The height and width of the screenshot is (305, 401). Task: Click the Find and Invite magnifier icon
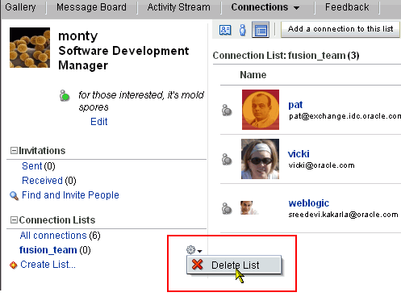pos(14,195)
